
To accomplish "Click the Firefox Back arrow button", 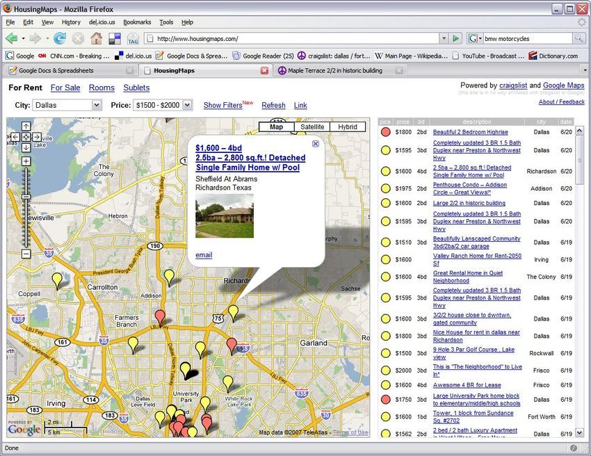I will [x=12, y=38].
